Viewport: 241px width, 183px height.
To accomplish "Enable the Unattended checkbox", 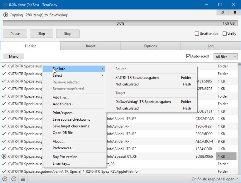I will 197,34.
